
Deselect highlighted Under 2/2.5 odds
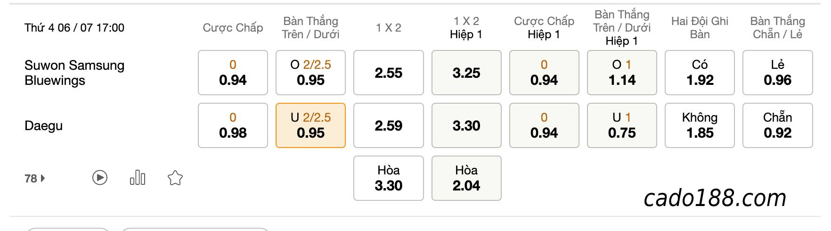click(x=310, y=125)
